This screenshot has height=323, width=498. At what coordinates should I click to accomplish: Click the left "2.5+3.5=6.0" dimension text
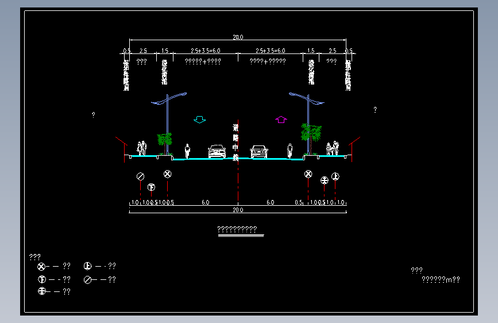[206, 51]
